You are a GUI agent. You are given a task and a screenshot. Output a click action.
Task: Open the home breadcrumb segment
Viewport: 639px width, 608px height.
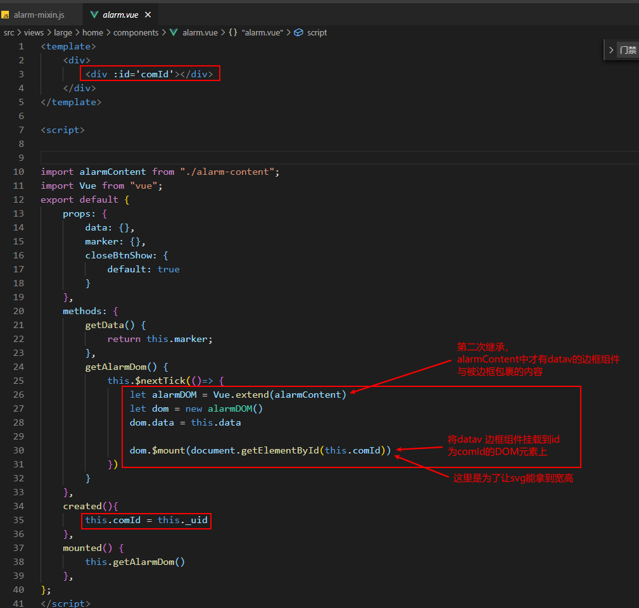point(92,32)
